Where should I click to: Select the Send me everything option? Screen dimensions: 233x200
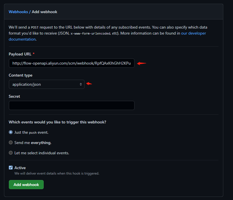11,143
